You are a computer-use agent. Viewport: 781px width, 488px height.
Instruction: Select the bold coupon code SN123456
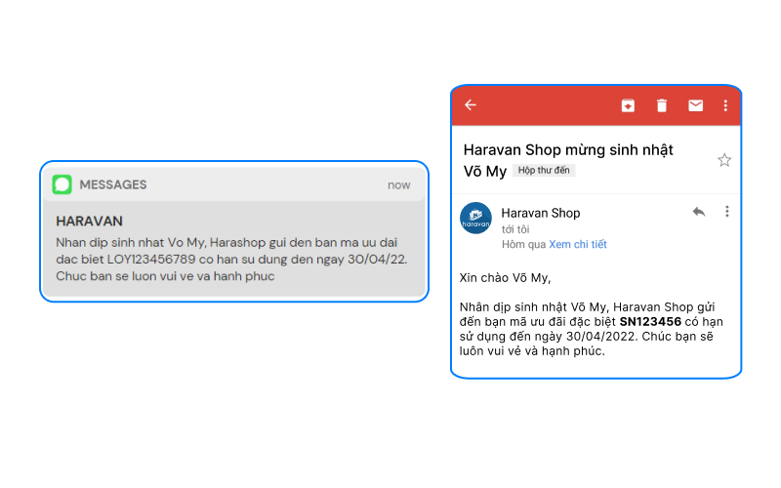650,322
